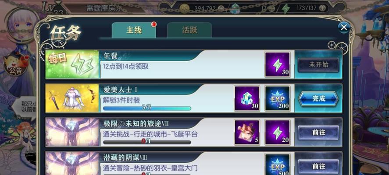
Task: Tap the character shard reward showing 5
Action: click(x=247, y=132)
